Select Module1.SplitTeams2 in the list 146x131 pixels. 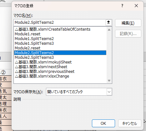pyautogui.click(x=60, y=39)
